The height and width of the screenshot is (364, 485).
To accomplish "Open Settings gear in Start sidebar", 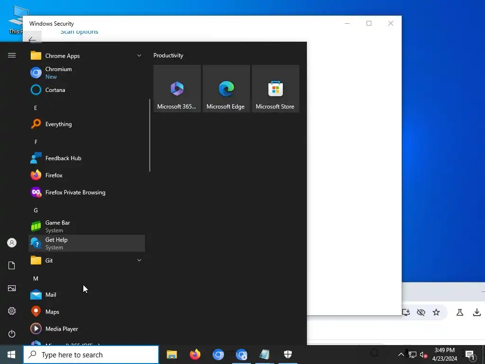I will pyautogui.click(x=12, y=311).
